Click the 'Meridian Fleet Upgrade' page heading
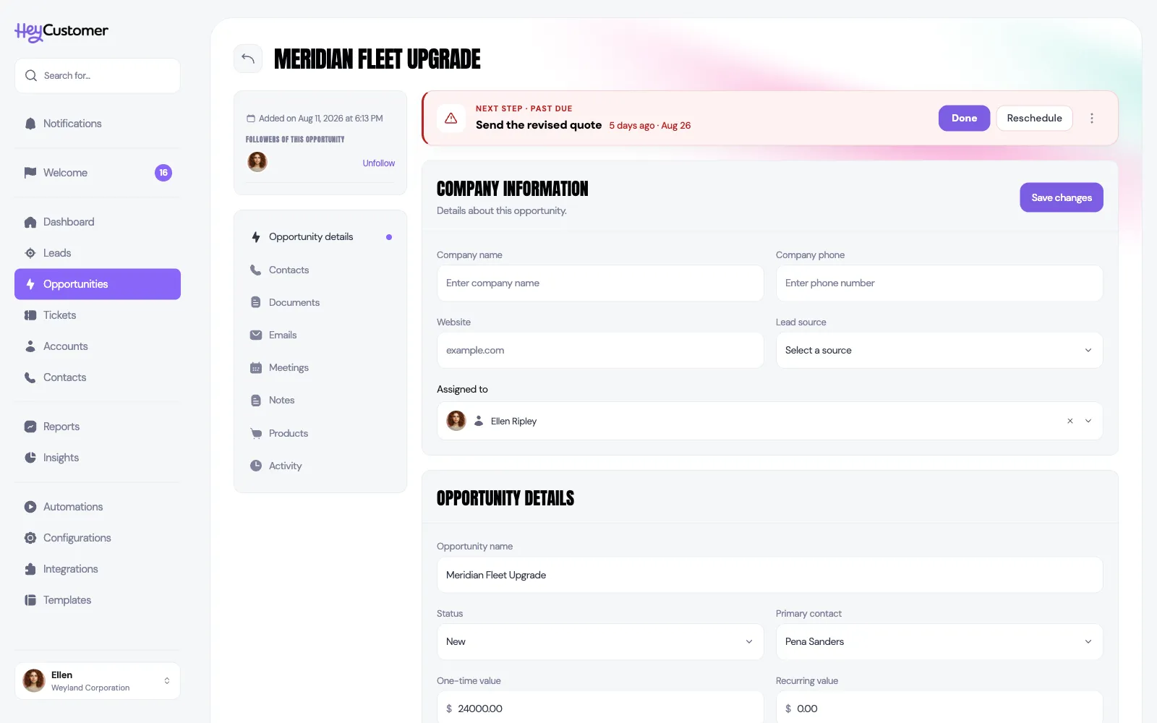 (x=377, y=59)
